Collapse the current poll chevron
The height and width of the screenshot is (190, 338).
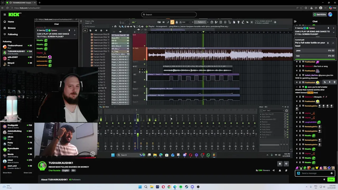point(333,43)
